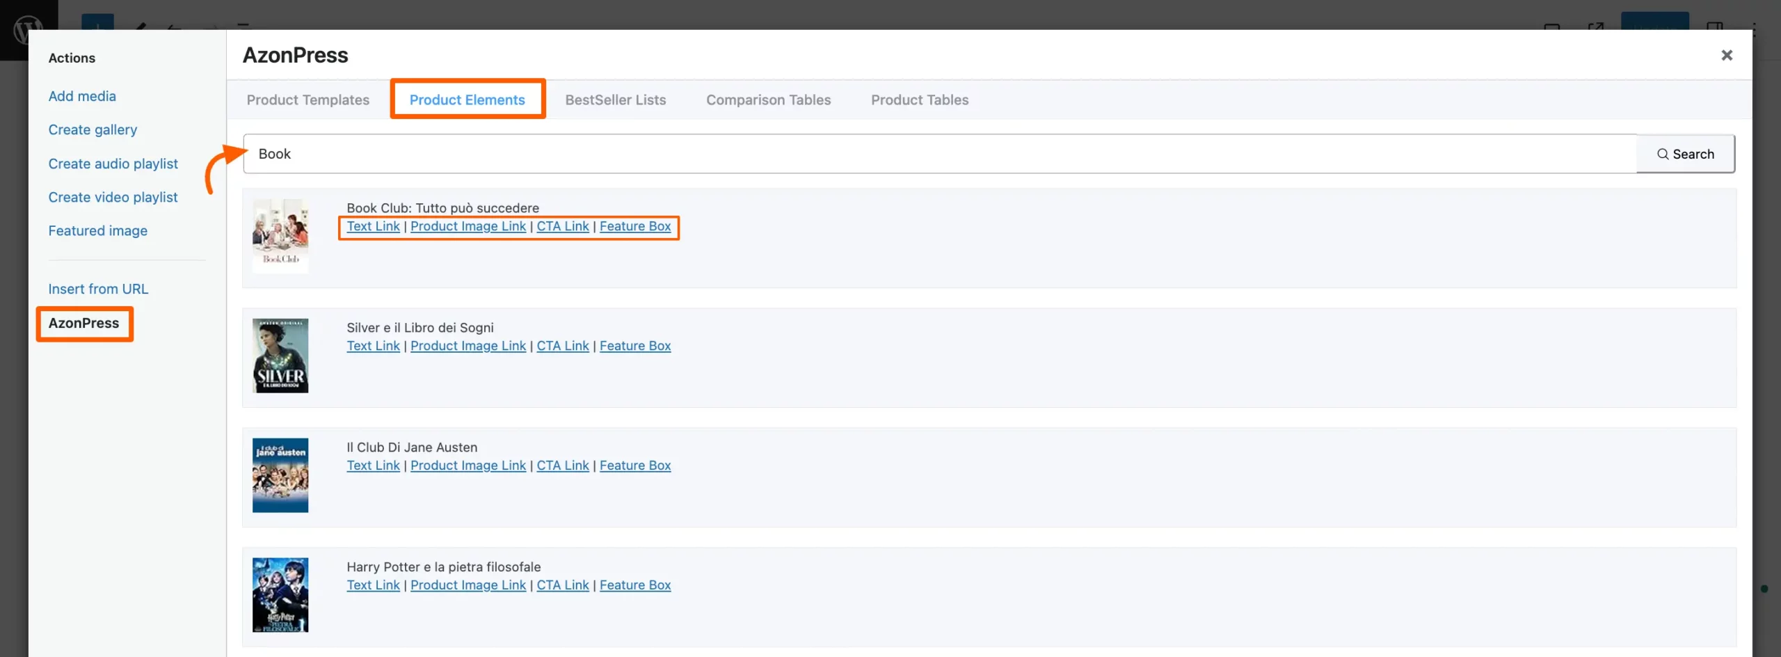This screenshot has height=657, width=1781.
Task: Select the Jane Austen club thumbnail
Action: (280, 475)
